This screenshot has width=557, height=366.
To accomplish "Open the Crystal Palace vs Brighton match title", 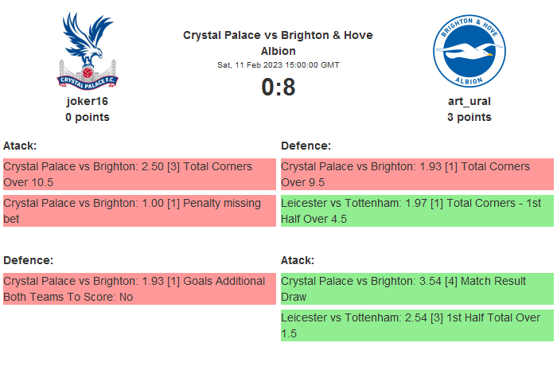I will pyautogui.click(x=278, y=43).
